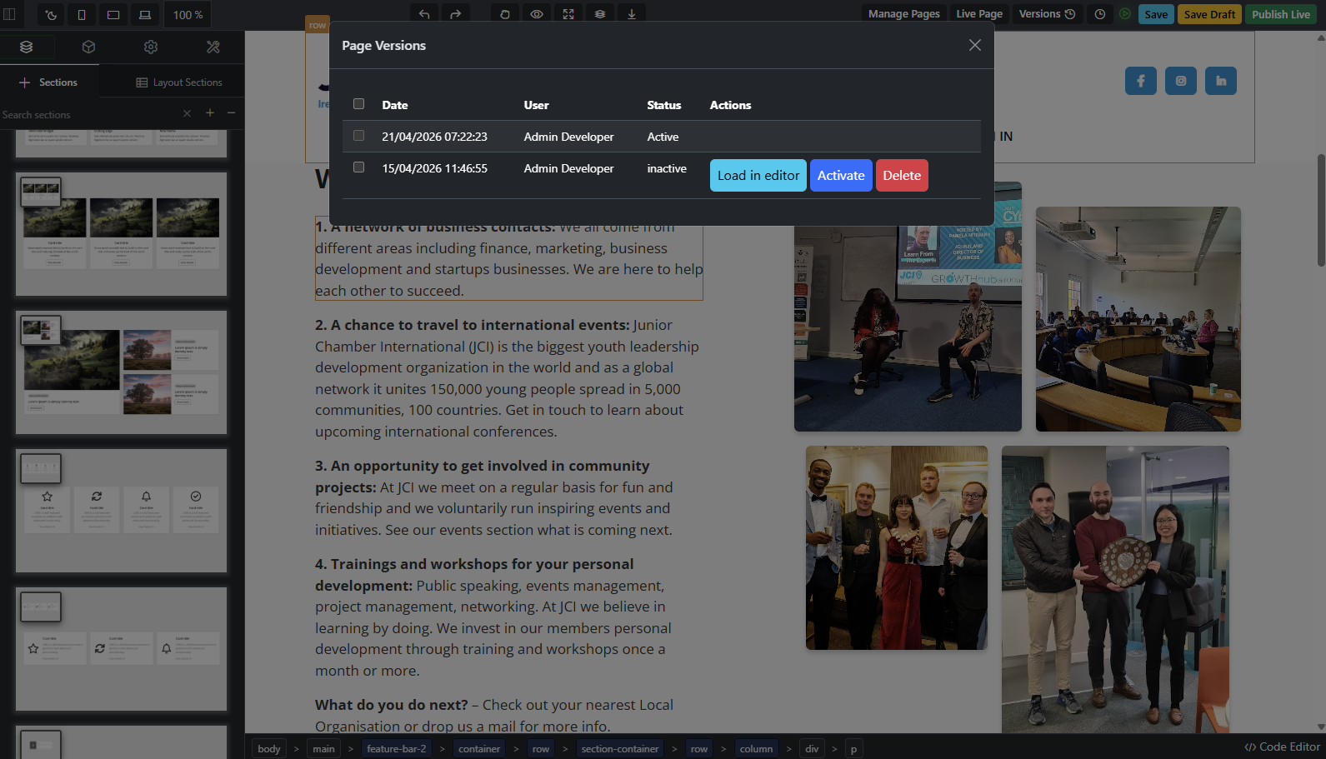Click the Versions button in toolbar
The height and width of the screenshot is (759, 1326).
click(x=1048, y=14)
